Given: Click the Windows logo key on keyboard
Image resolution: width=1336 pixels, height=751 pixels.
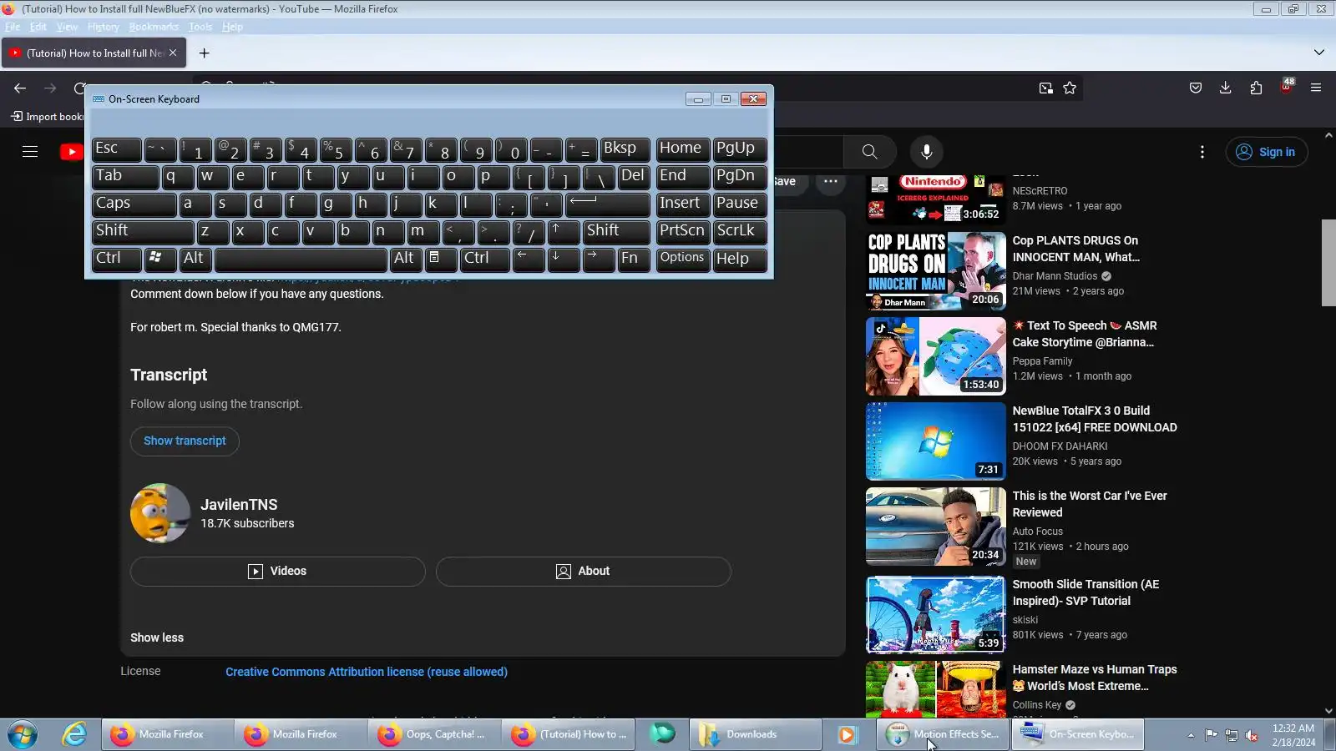Looking at the screenshot, I should coord(159,259).
